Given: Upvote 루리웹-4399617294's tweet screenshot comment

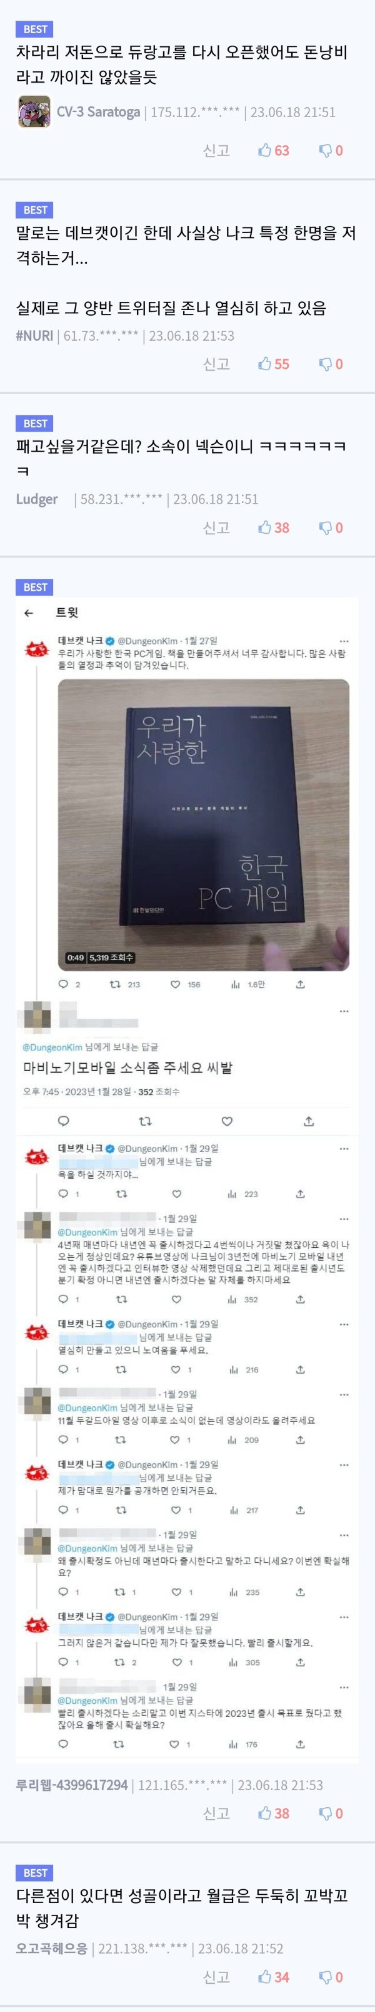Looking at the screenshot, I should pos(273,1813).
